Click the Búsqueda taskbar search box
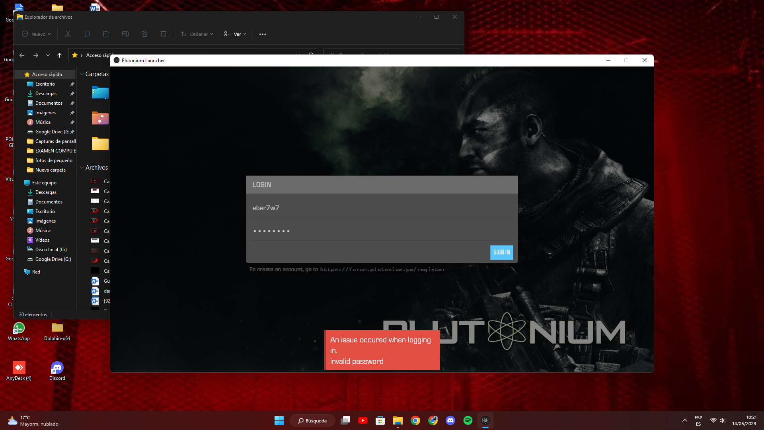The width and height of the screenshot is (764, 430). [312, 420]
